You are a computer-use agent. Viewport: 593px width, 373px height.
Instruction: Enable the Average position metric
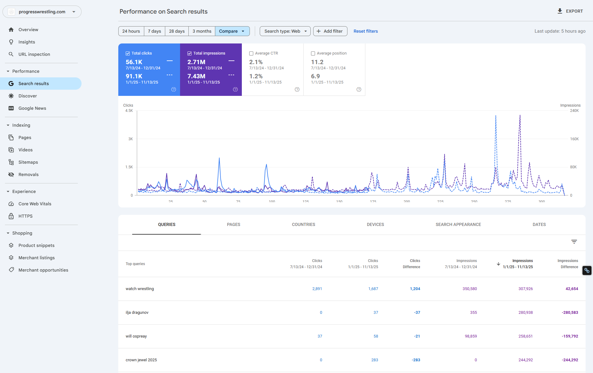tap(313, 53)
